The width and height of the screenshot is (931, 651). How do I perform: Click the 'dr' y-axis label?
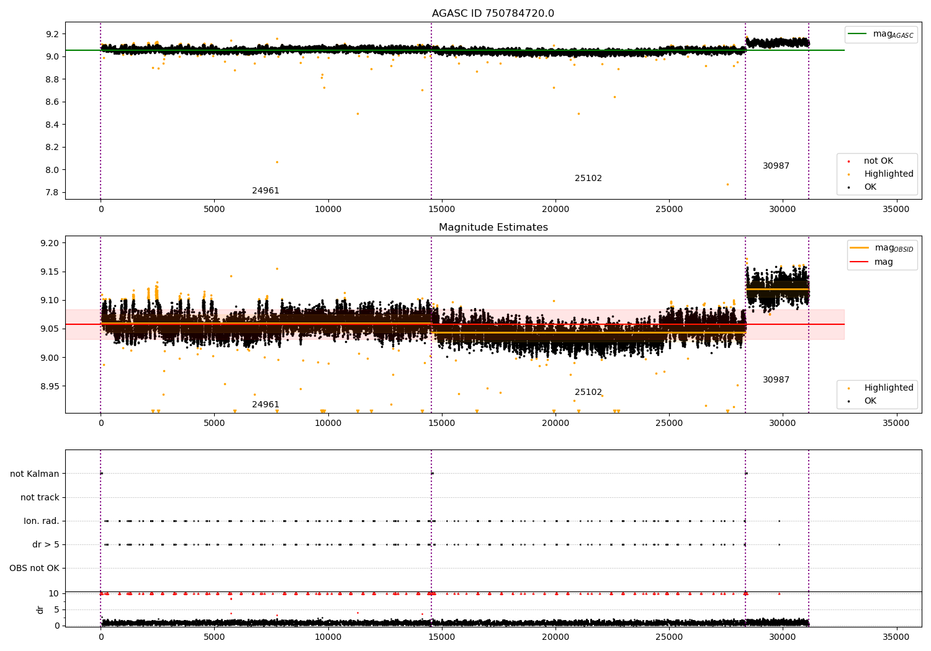(x=40, y=609)
